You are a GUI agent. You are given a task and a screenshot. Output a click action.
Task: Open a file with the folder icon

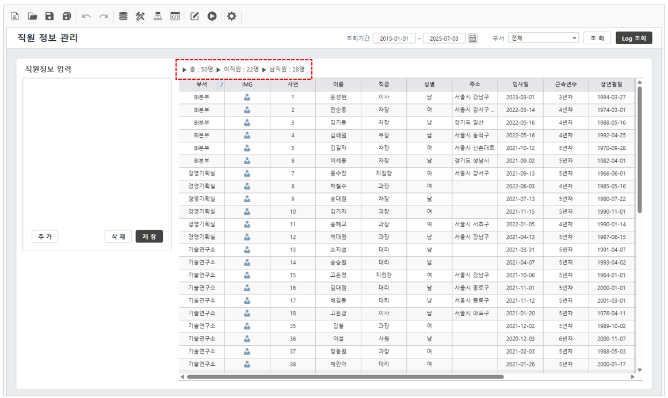click(x=32, y=17)
